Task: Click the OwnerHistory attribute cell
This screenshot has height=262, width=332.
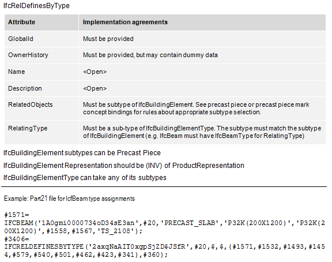Action: tap(41, 55)
